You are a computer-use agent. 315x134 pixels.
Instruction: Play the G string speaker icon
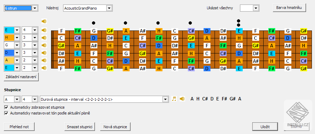pyautogui.click(x=44, y=45)
